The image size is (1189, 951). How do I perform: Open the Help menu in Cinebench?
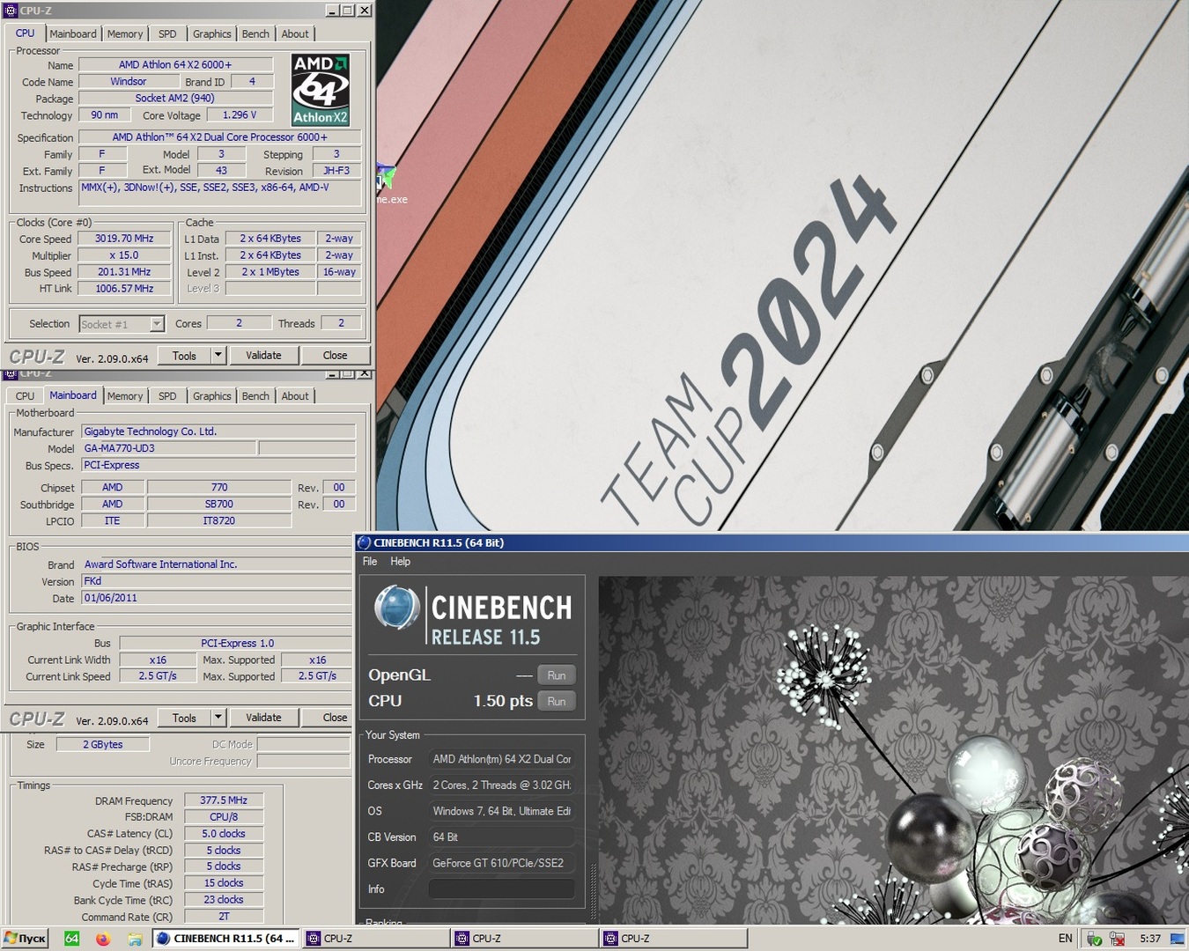400,562
